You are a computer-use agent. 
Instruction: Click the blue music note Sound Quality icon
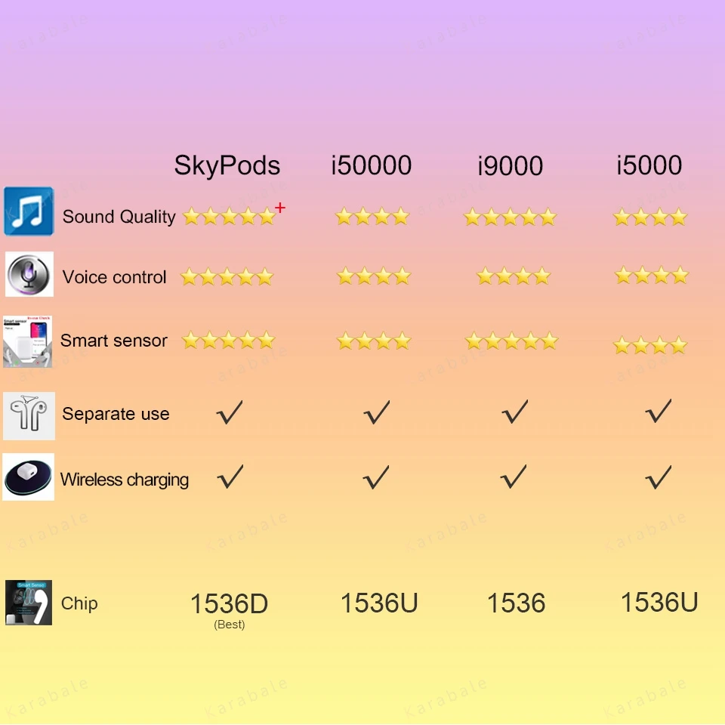tap(29, 211)
